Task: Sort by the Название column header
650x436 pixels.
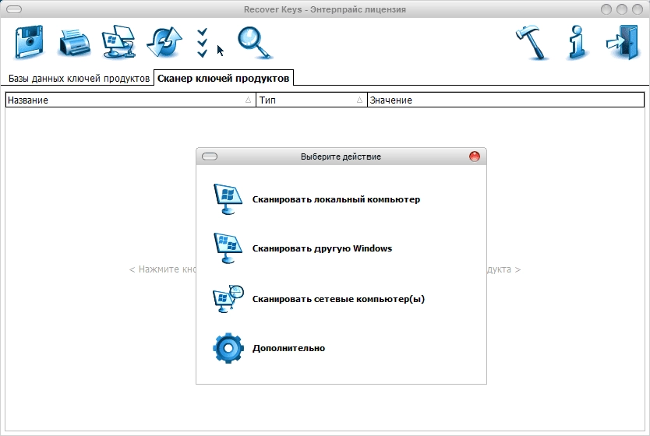Action: [131, 100]
